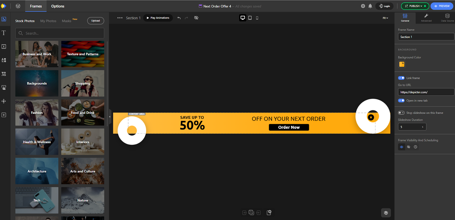Click the Upload button
Screen dimensions: 455x220
pos(96,21)
